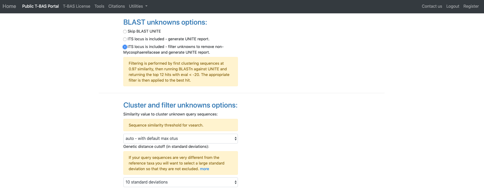Viewport: 484px width, 192px height.
Task: Click the Register link
Action: pyautogui.click(x=471, y=6)
